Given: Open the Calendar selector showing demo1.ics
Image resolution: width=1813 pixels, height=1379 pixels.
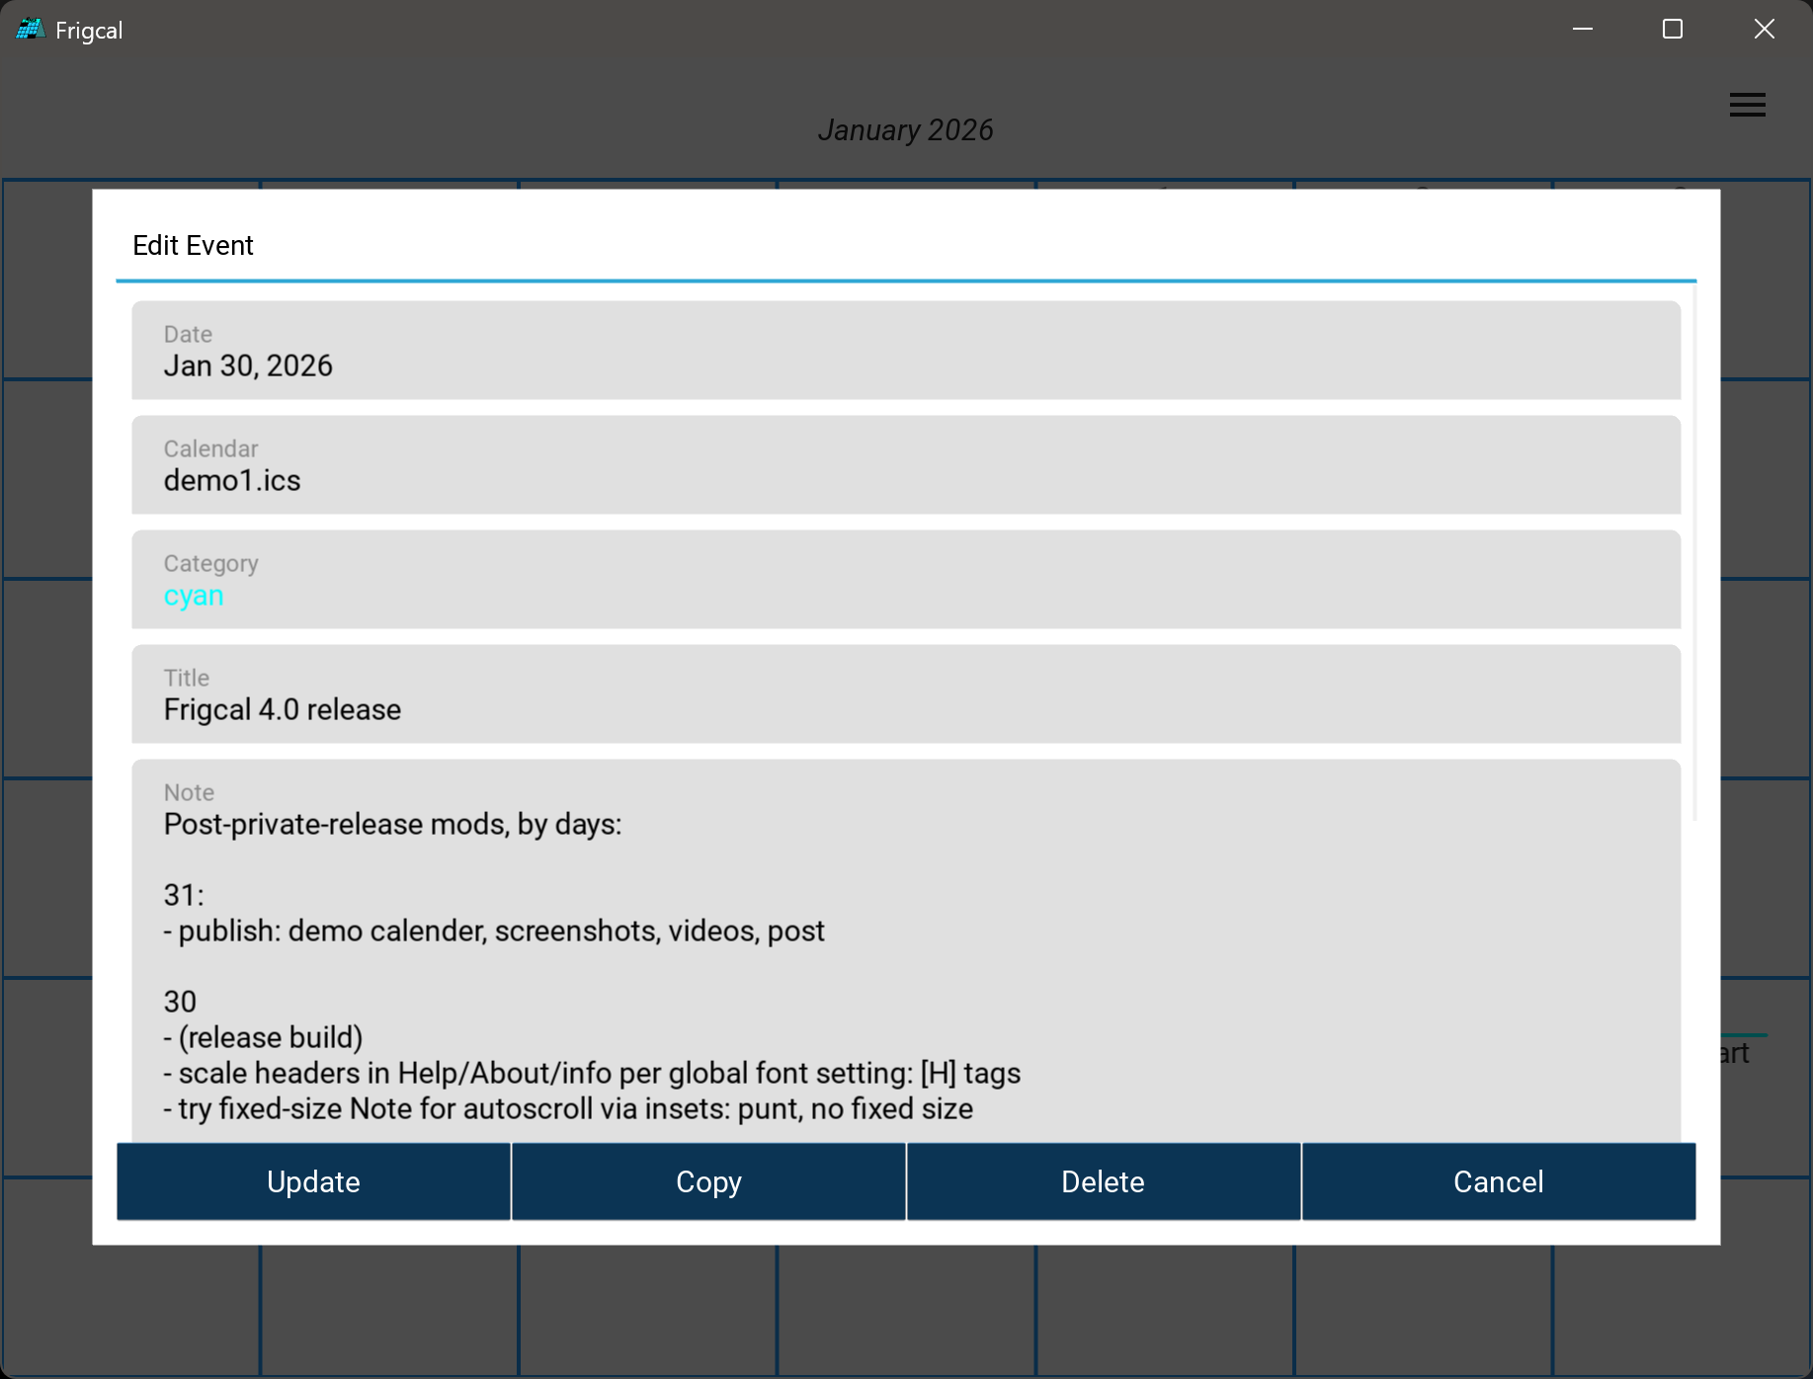Looking at the screenshot, I should tap(905, 465).
